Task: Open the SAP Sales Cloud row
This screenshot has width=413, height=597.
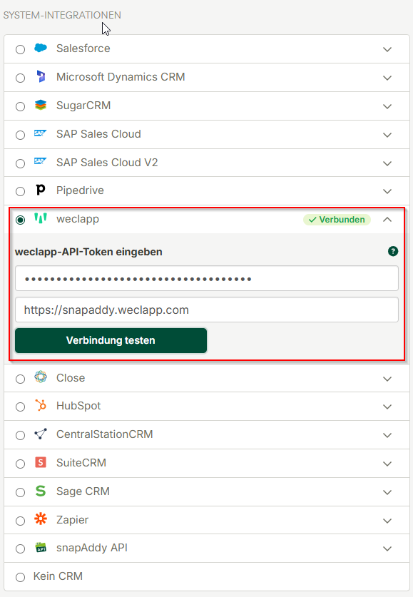Action: pyautogui.click(x=207, y=134)
